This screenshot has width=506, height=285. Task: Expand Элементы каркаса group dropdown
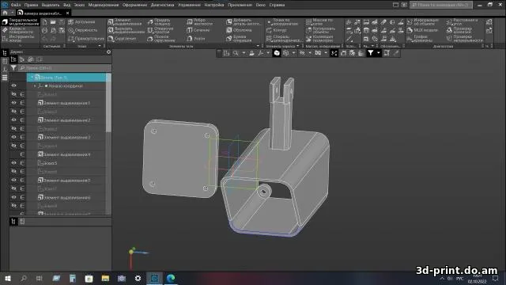pos(297,46)
